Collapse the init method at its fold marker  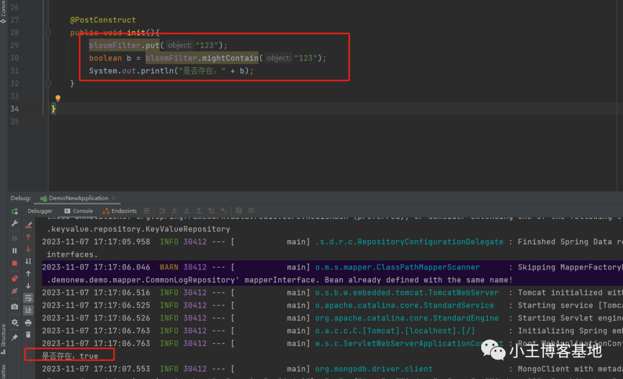coord(49,33)
